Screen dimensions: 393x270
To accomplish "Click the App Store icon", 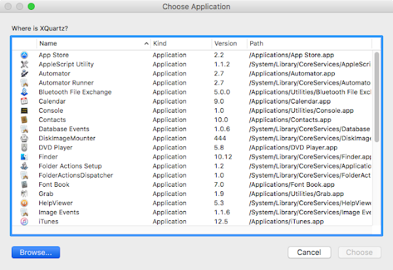I will point(24,55).
